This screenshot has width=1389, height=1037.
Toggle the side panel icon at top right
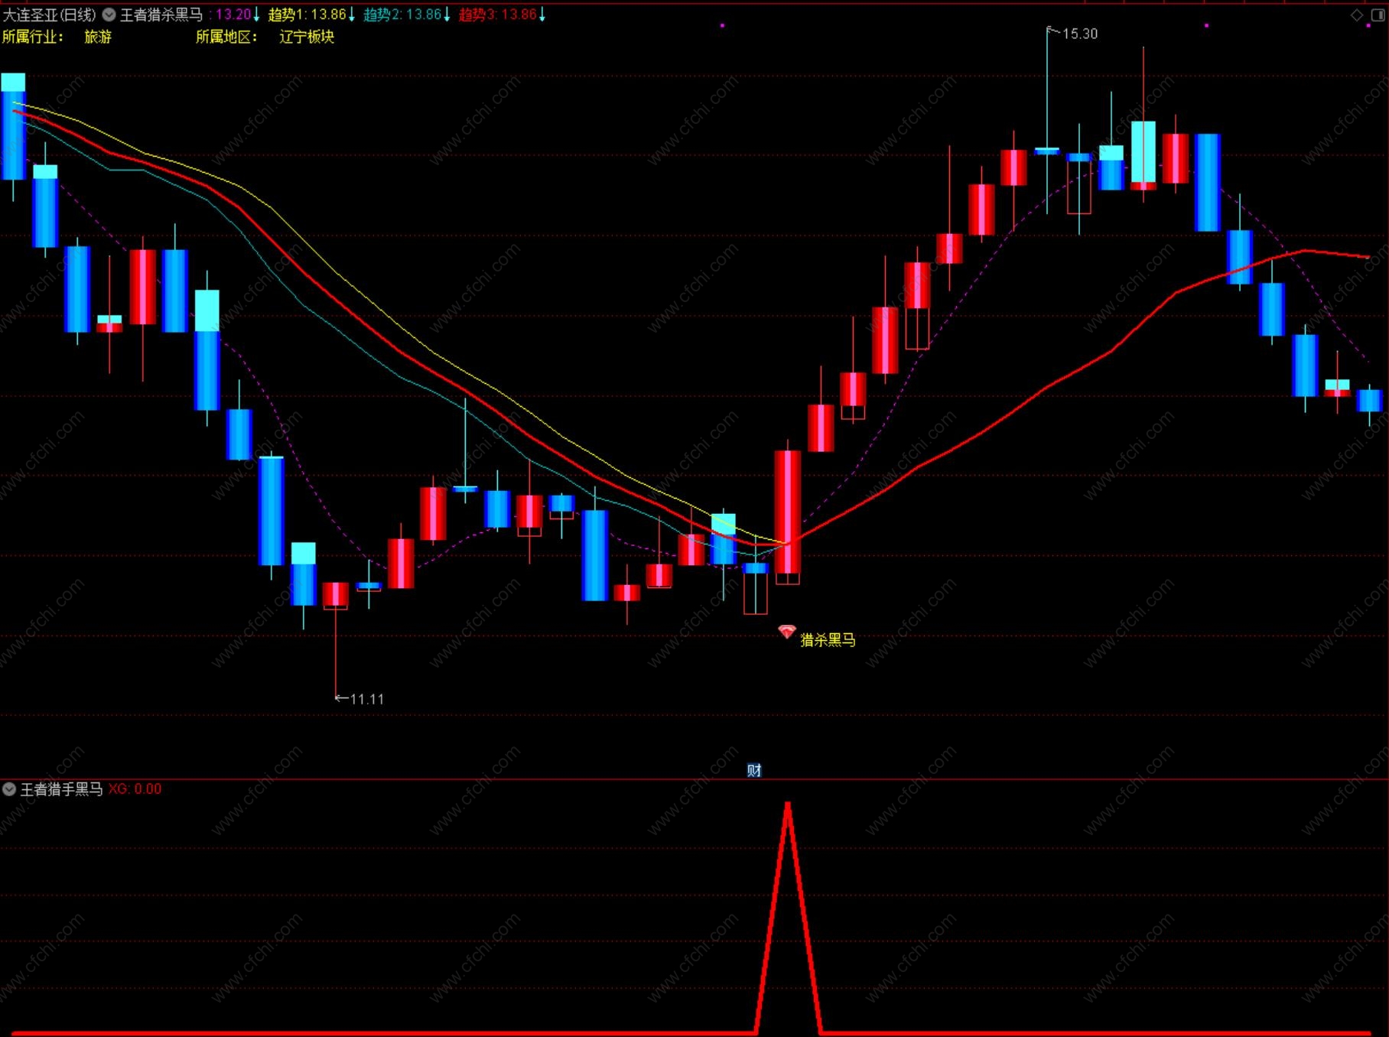(1378, 15)
